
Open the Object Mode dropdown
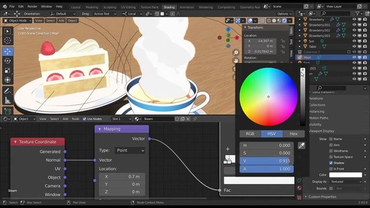17,21
